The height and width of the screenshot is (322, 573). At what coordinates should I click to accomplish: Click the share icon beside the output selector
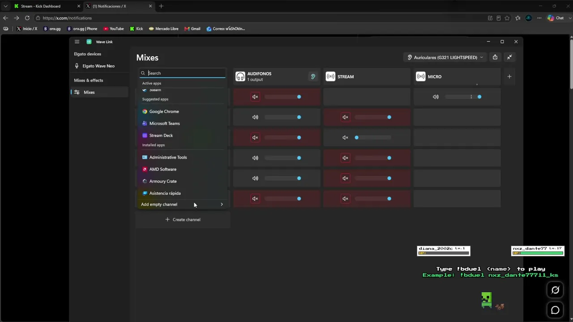pyautogui.click(x=495, y=57)
